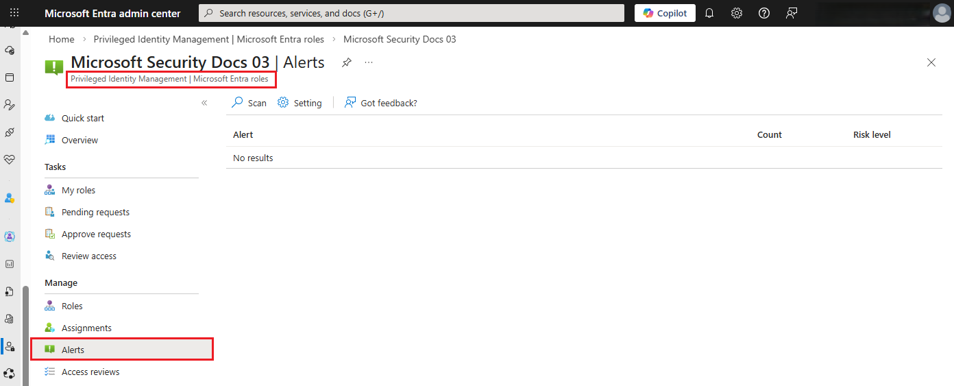Open the app launcher waffle icon
Screen dimensions: 954x386
click(x=14, y=13)
